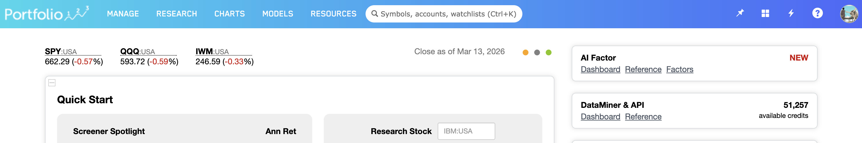Click the Research Stock ticker field
This screenshot has height=143, width=862.
(x=466, y=131)
